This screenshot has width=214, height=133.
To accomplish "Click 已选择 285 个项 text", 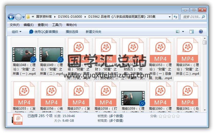I will (40, 116).
